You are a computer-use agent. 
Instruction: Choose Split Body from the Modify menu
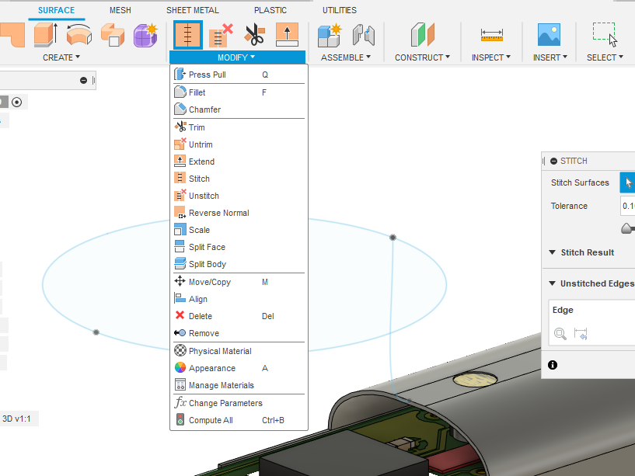coord(204,263)
